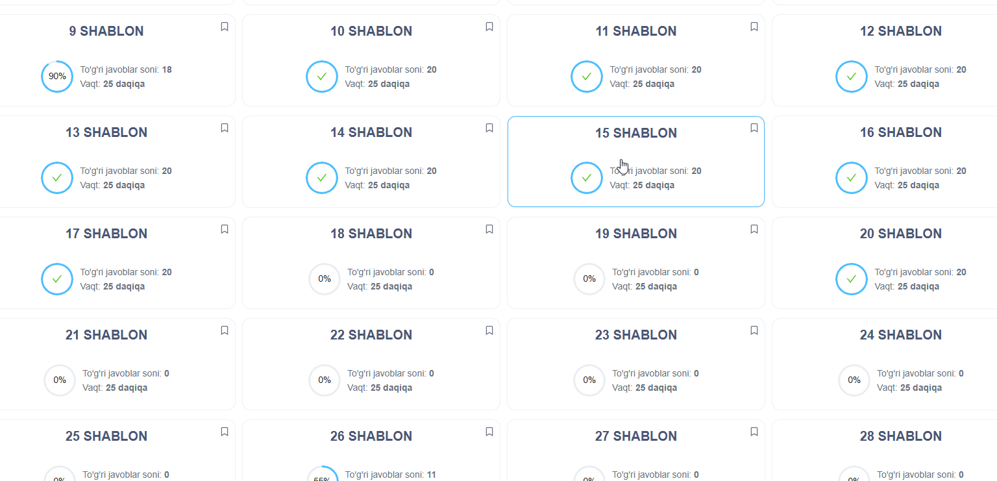Bookmark the 9 SHABLON card
The height and width of the screenshot is (481, 997).
click(x=225, y=27)
